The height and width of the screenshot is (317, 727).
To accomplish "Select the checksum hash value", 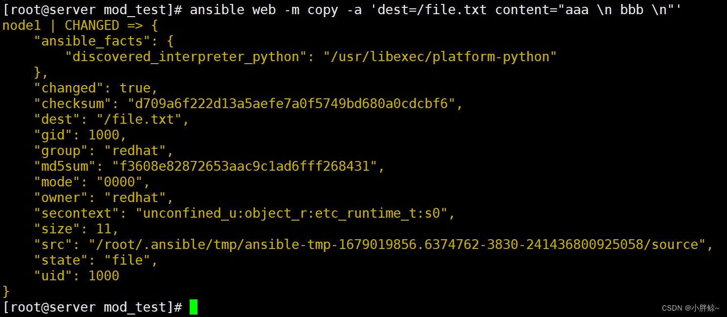I will [291, 104].
